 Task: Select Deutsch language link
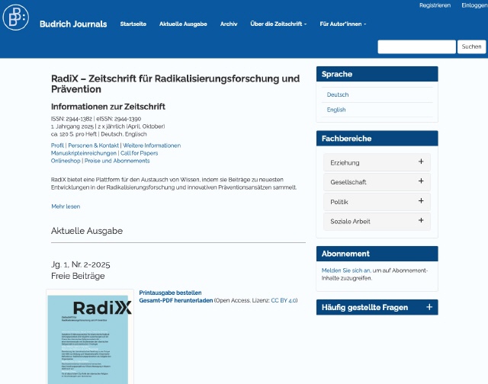[x=338, y=94]
